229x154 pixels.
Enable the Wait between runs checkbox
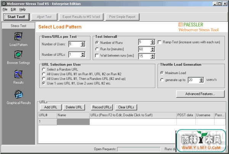97,55
